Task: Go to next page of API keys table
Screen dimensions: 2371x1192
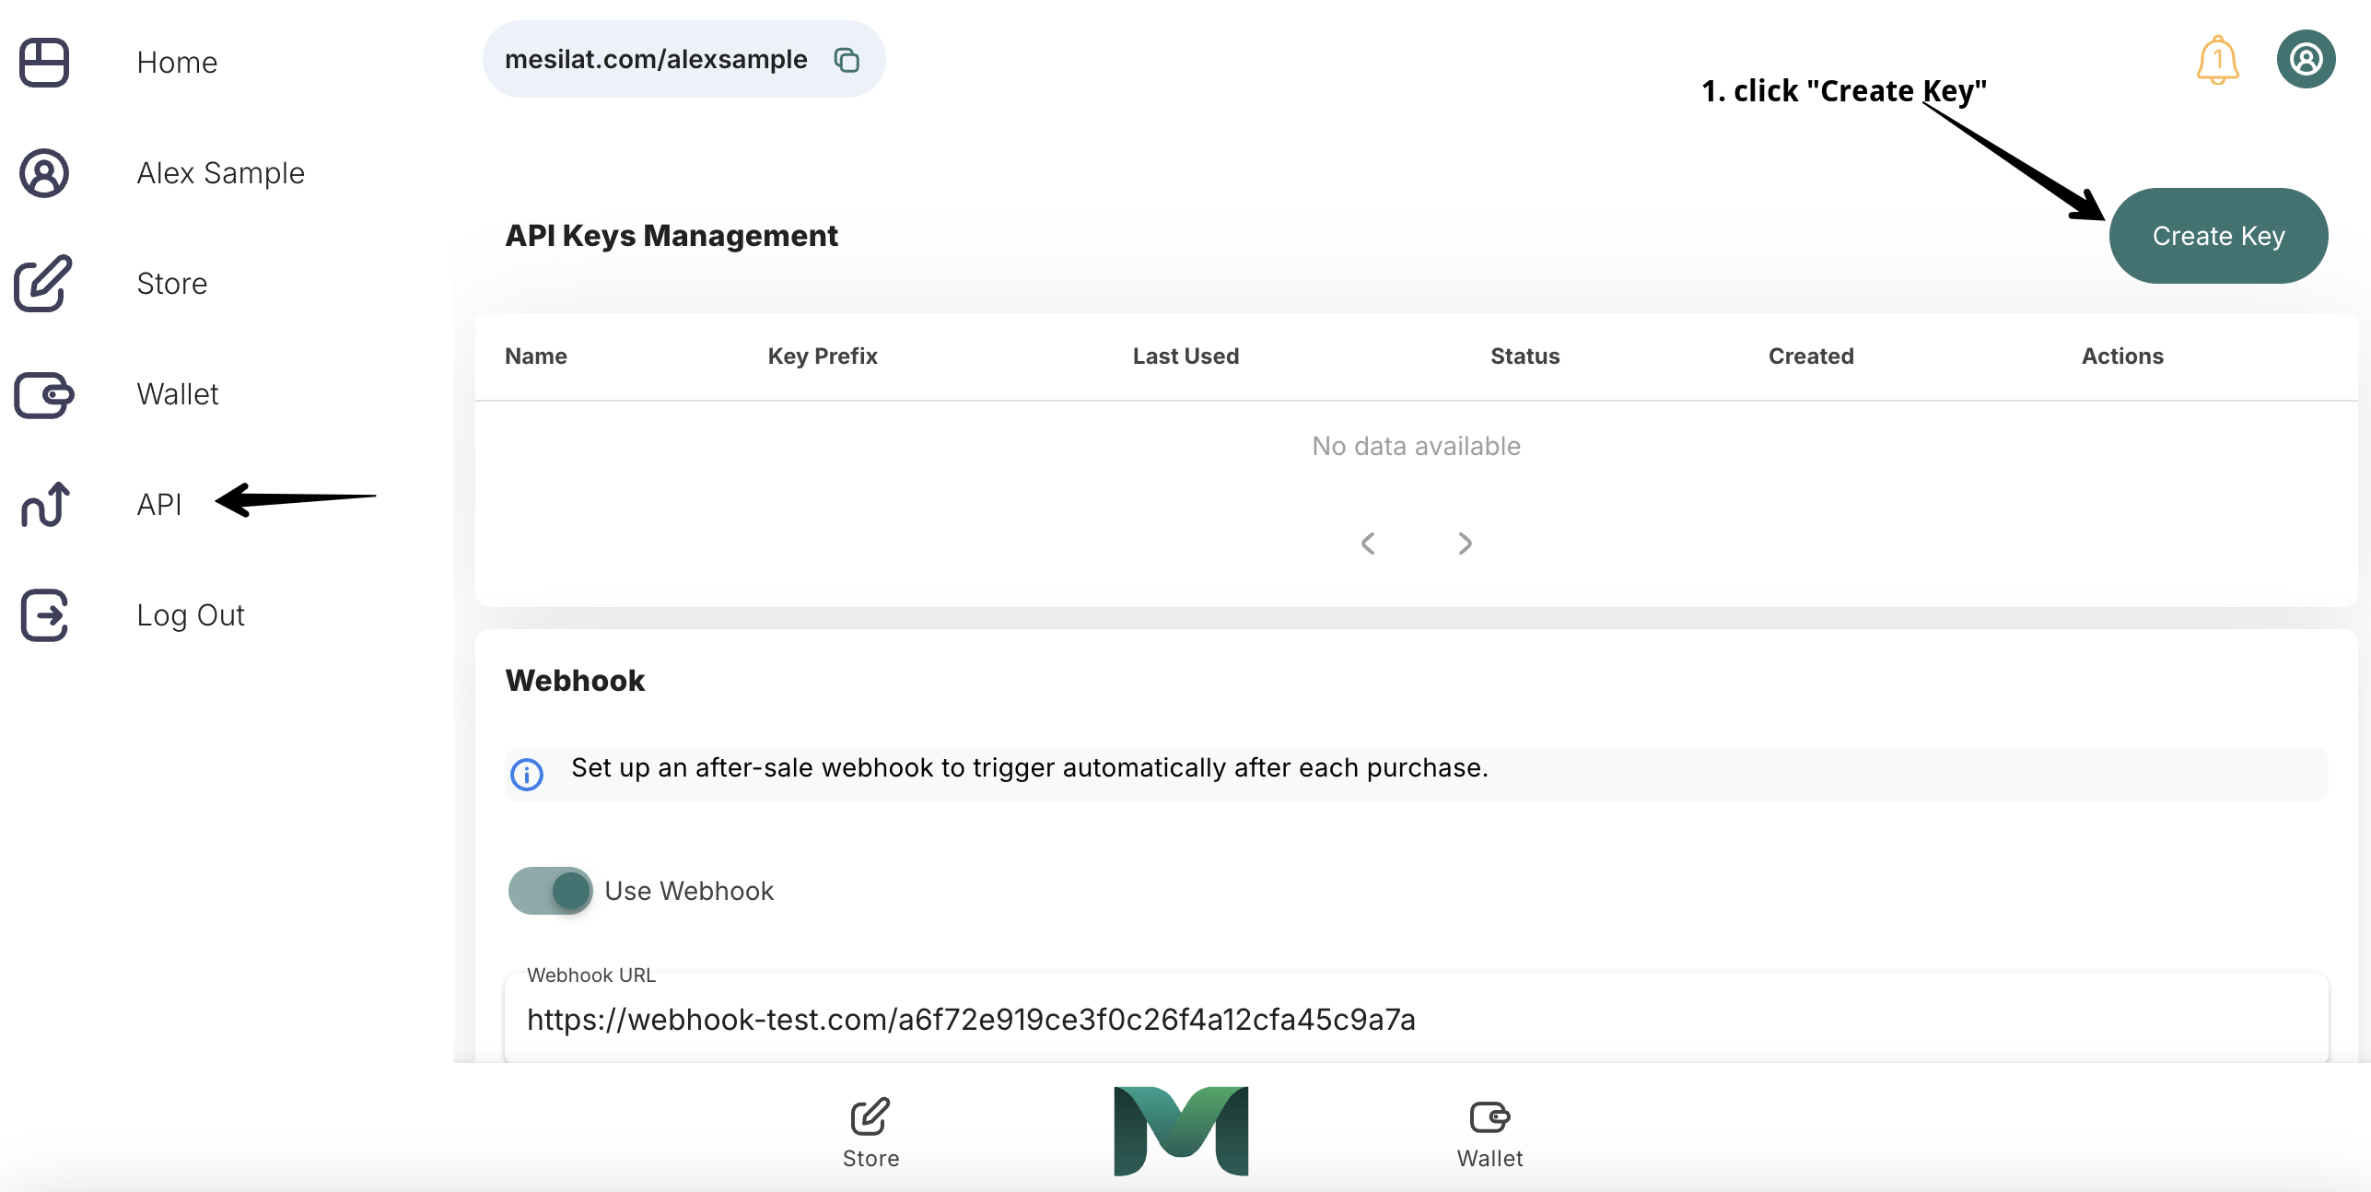Action: 1466,543
